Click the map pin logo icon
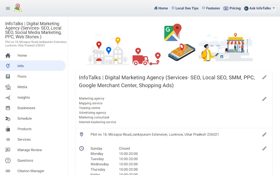The image size is (280, 175). 18,8
